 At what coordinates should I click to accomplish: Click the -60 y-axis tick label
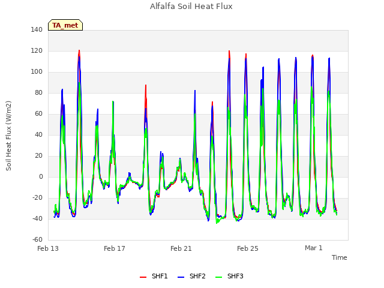pos(37,240)
